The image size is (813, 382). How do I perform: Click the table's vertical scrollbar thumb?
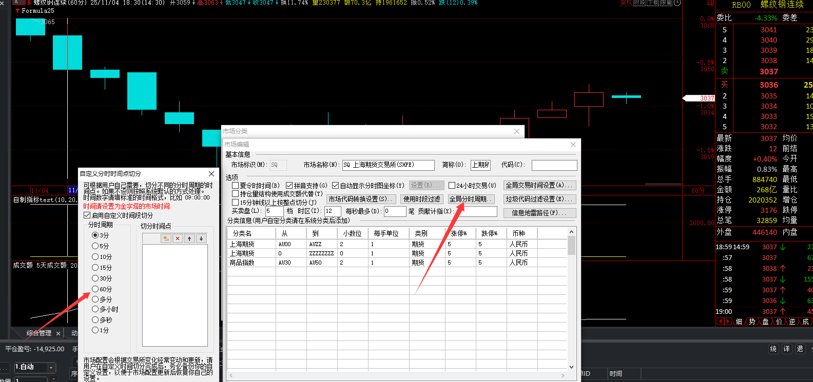coord(571,246)
